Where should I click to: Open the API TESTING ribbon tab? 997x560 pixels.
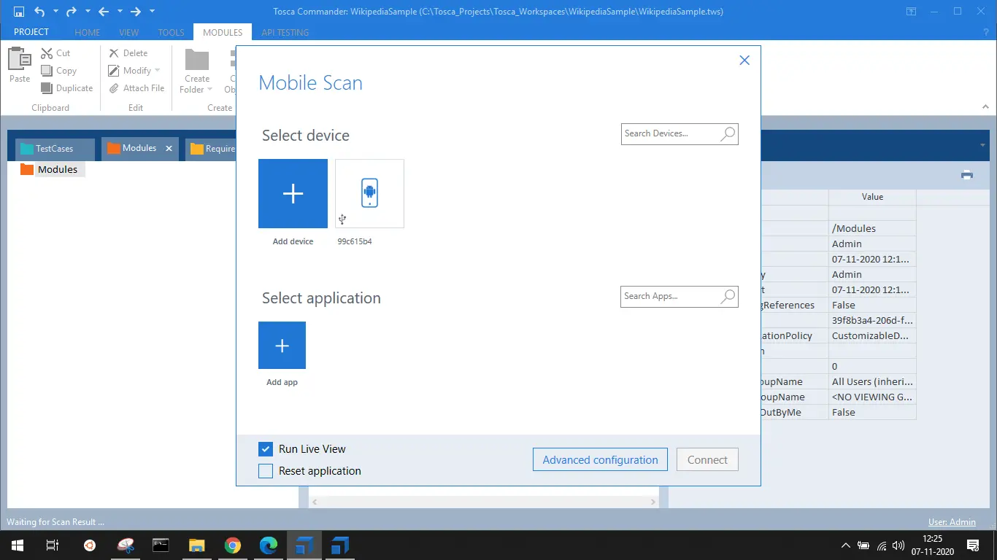(285, 33)
